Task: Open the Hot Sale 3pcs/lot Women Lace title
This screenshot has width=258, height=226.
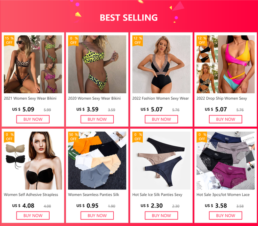Action: (223, 195)
